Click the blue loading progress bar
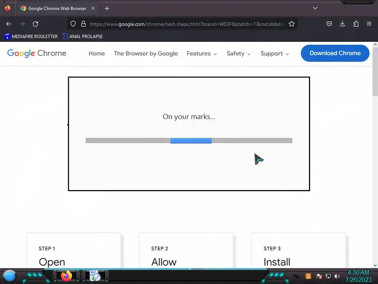378x284 pixels. coord(191,141)
